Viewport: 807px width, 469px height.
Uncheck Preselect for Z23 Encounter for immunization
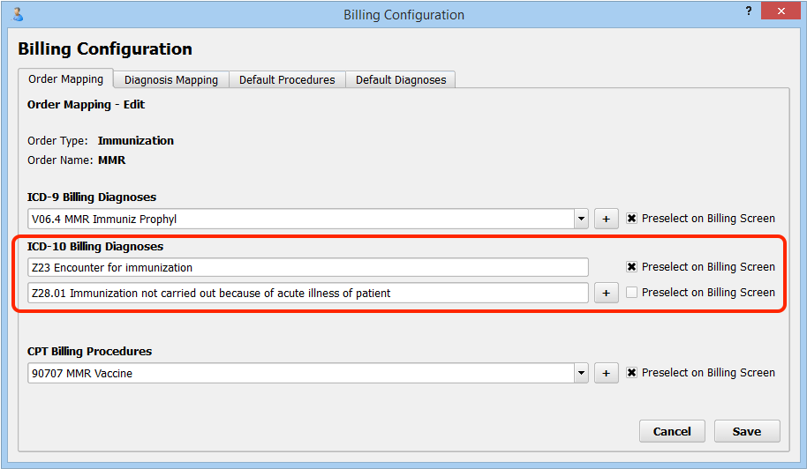(631, 266)
